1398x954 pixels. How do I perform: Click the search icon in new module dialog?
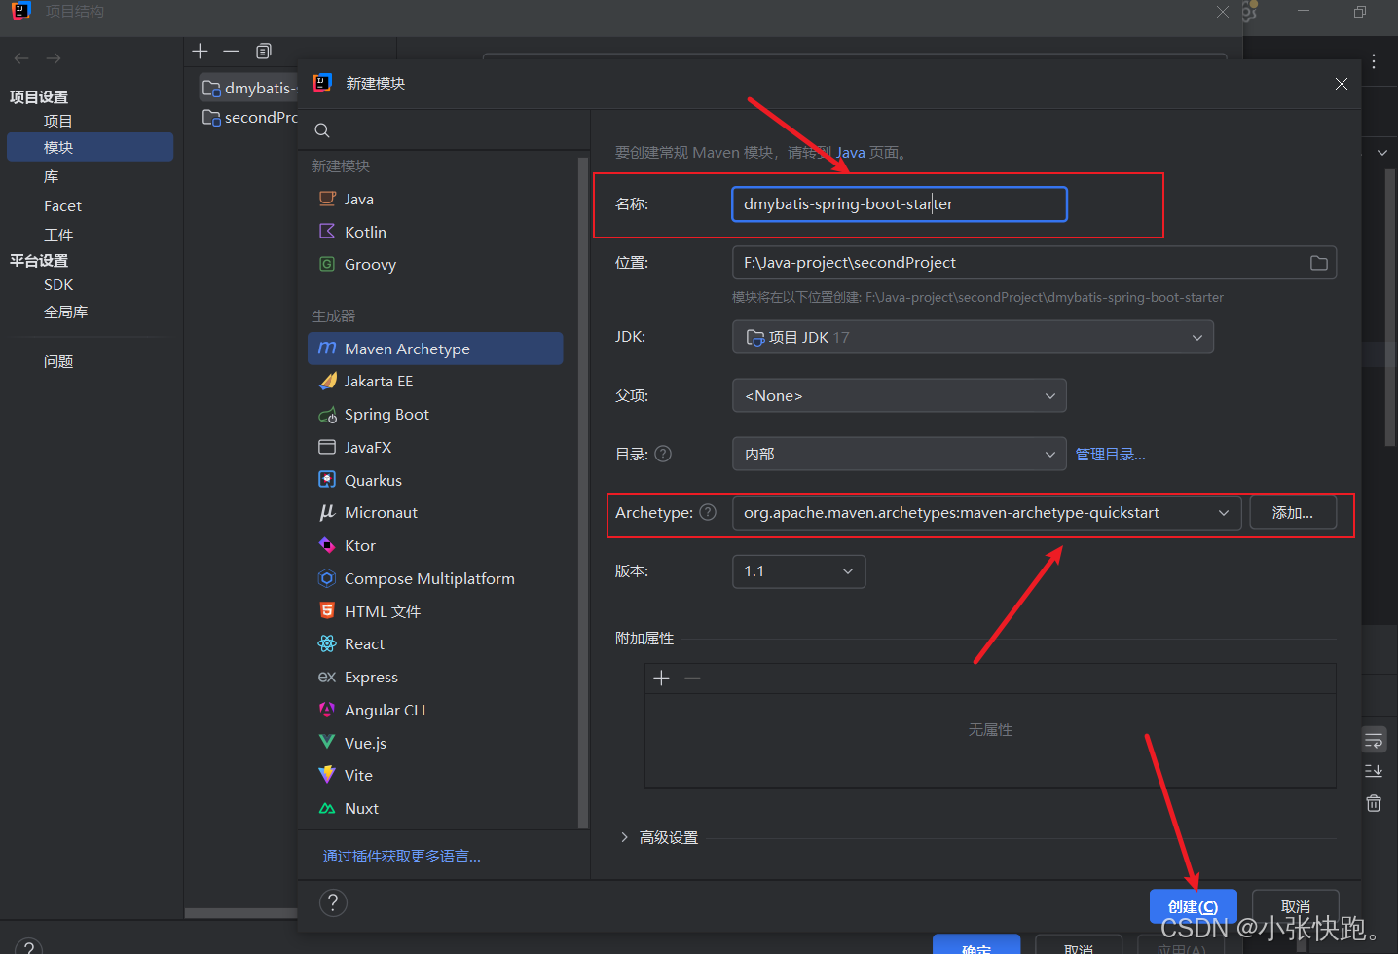(x=322, y=130)
